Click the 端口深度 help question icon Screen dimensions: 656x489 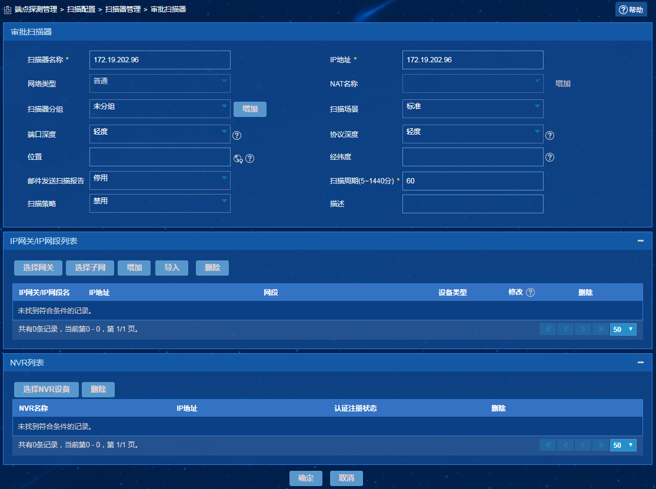tap(237, 135)
